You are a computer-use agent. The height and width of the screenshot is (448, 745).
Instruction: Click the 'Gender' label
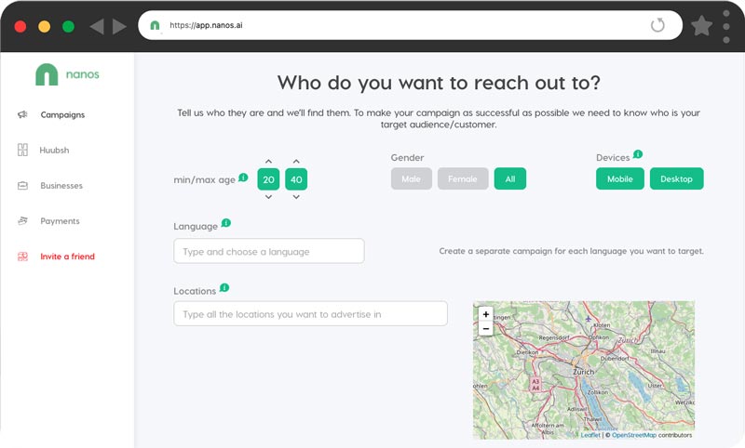pos(407,157)
